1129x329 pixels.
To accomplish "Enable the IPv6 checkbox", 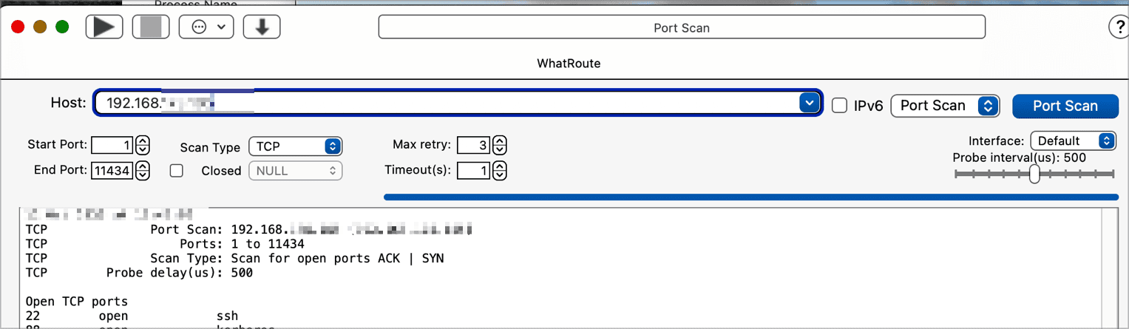I will click(839, 106).
